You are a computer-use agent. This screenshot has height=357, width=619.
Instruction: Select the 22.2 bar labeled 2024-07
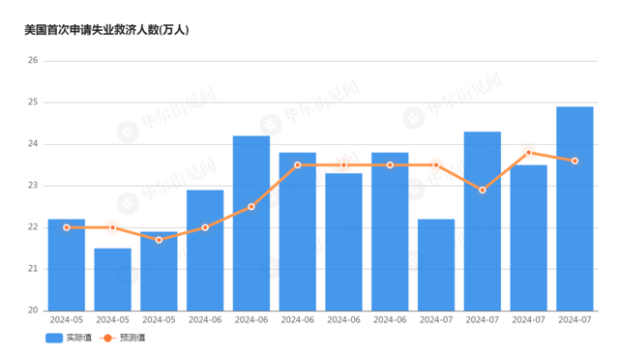click(x=436, y=265)
